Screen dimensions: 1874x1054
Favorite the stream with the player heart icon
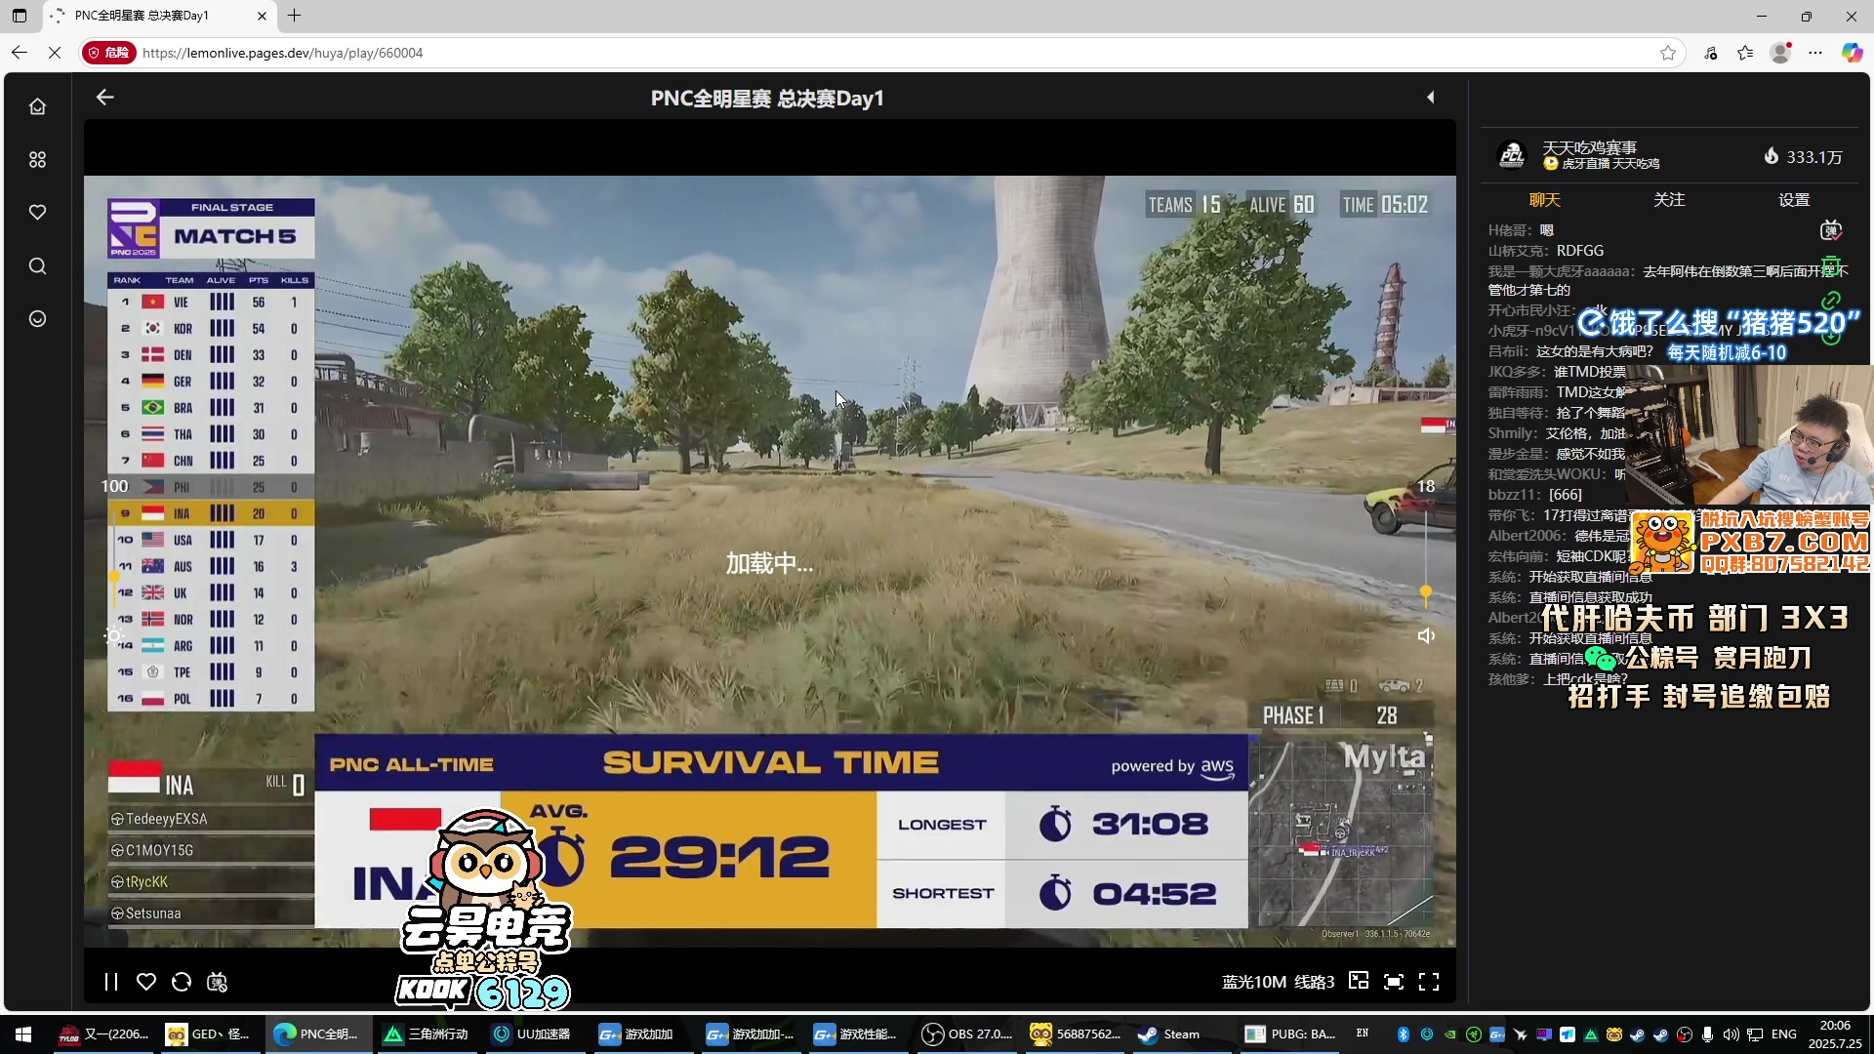146,982
